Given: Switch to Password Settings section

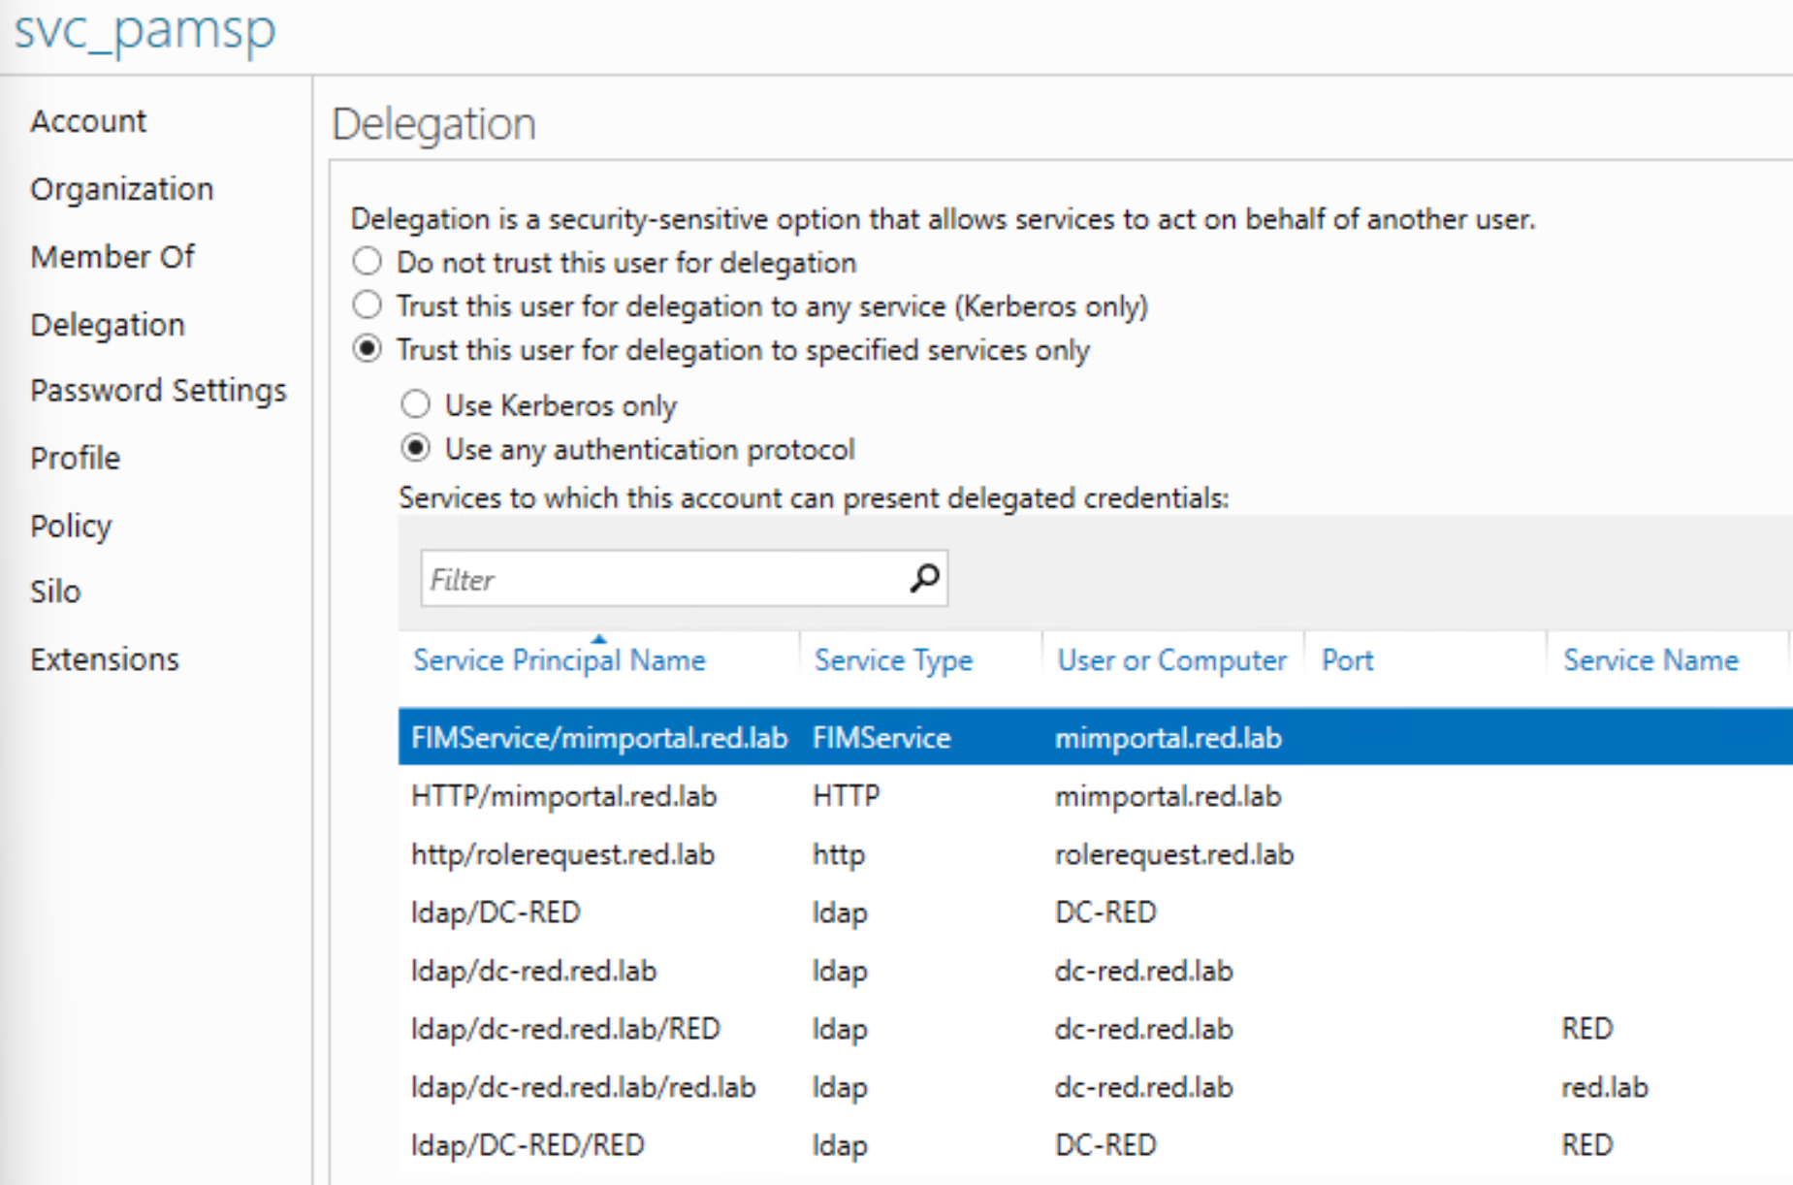Looking at the screenshot, I should pyautogui.click(x=158, y=390).
